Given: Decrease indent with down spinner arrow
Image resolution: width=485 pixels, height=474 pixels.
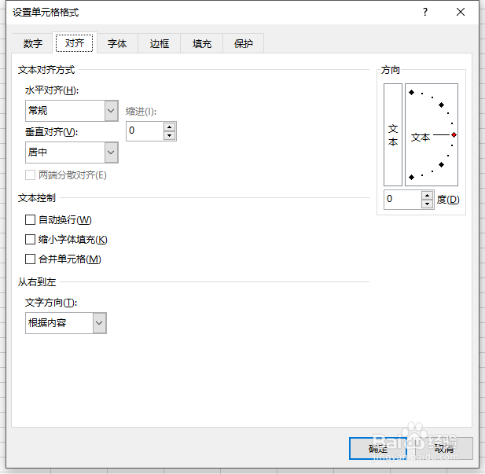Looking at the screenshot, I should (x=169, y=135).
